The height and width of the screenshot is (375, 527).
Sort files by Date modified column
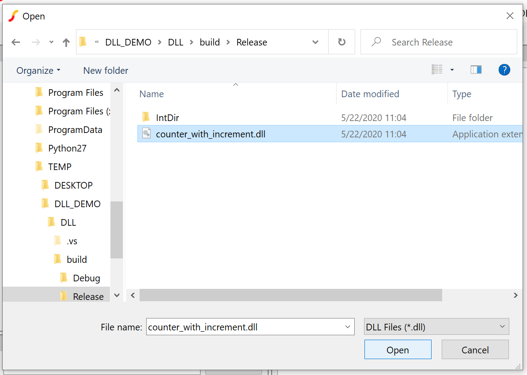370,94
